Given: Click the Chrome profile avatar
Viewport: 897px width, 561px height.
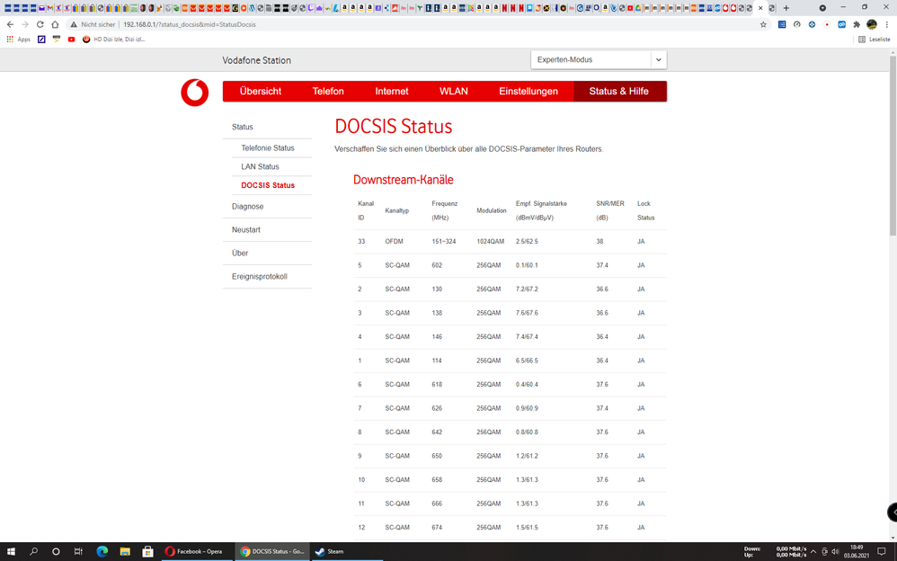Looking at the screenshot, I should point(870,24).
